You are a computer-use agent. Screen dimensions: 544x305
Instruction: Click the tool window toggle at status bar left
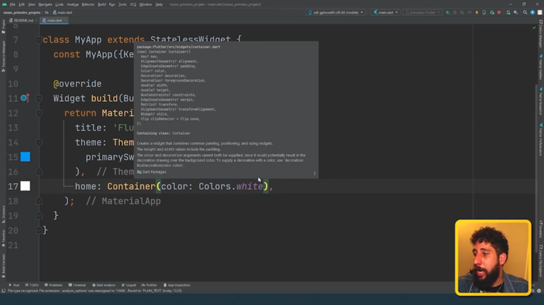pos(3,291)
